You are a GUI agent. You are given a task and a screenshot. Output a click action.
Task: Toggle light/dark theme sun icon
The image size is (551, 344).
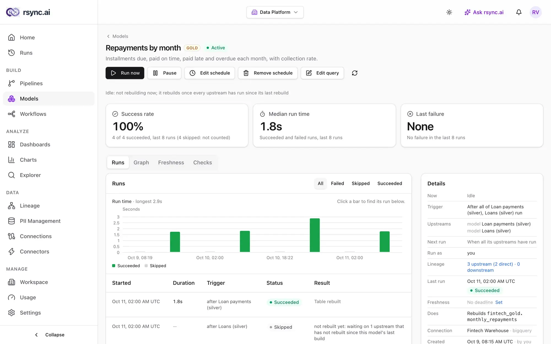449,12
